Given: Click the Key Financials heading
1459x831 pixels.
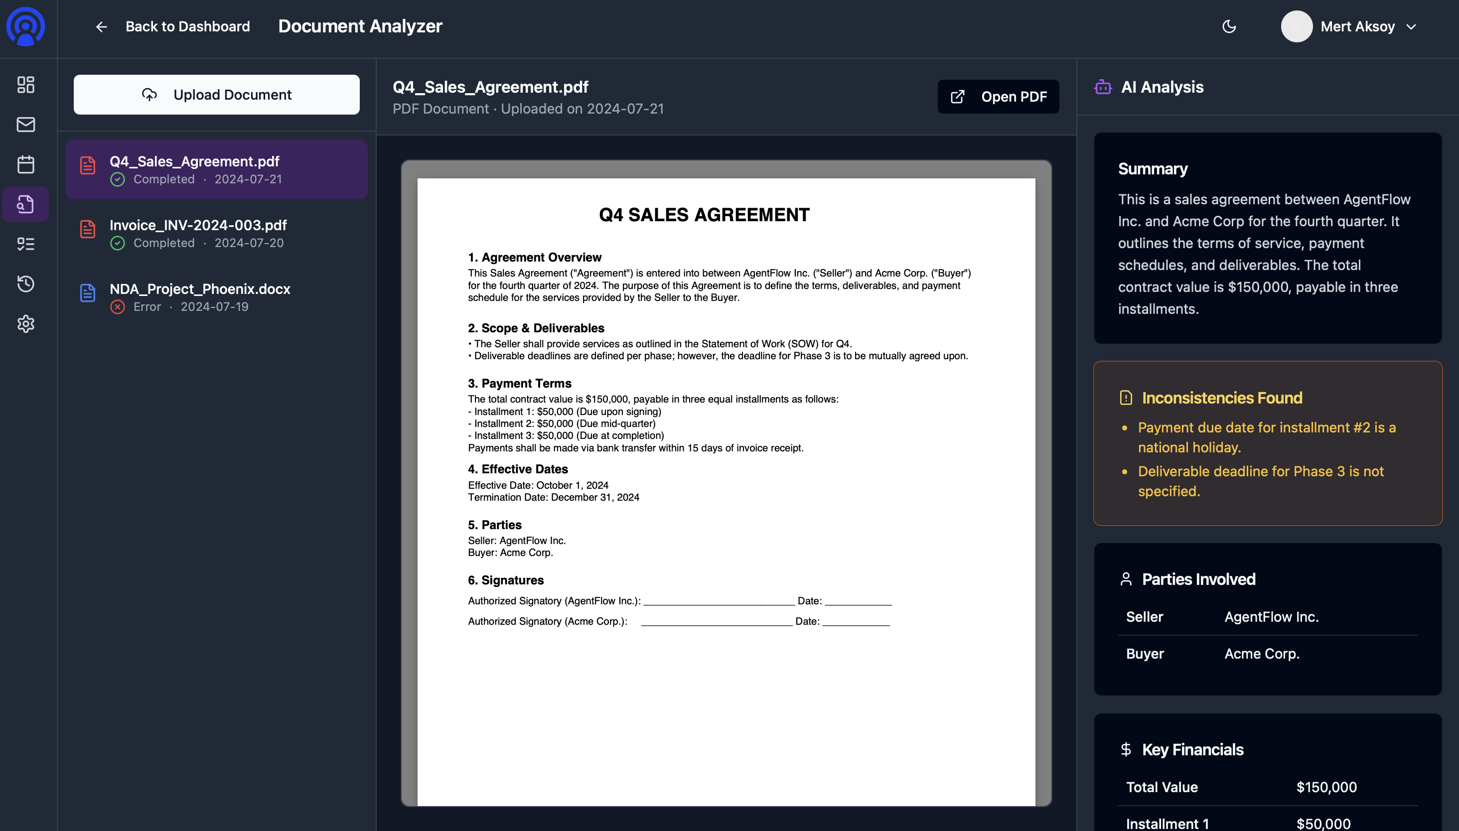Looking at the screenshot, I should (x=1192, y=750).
